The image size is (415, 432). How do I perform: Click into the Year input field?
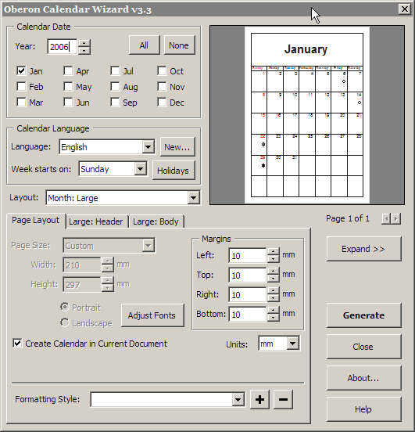point(63,46)
